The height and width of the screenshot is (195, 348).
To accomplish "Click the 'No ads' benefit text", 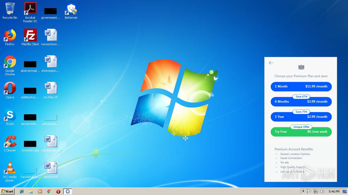I will [284, 162].
